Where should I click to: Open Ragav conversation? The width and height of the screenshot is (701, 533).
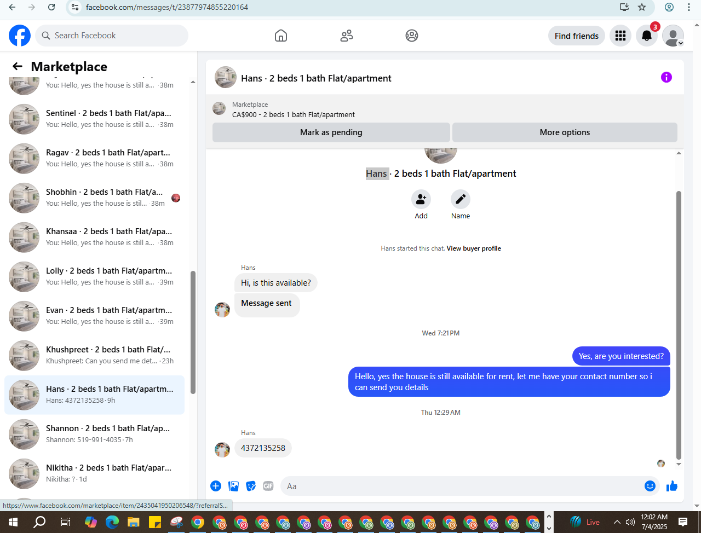click(94, 159)
